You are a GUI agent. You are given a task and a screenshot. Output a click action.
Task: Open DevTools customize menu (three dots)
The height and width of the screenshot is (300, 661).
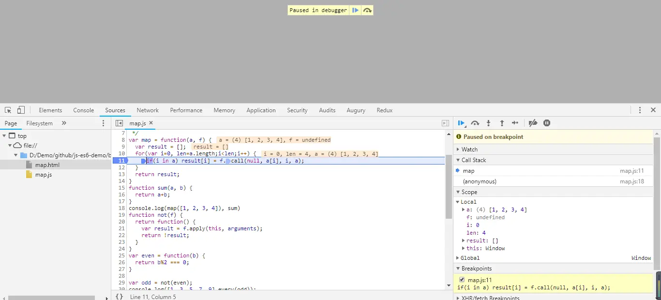coord(640,110)
